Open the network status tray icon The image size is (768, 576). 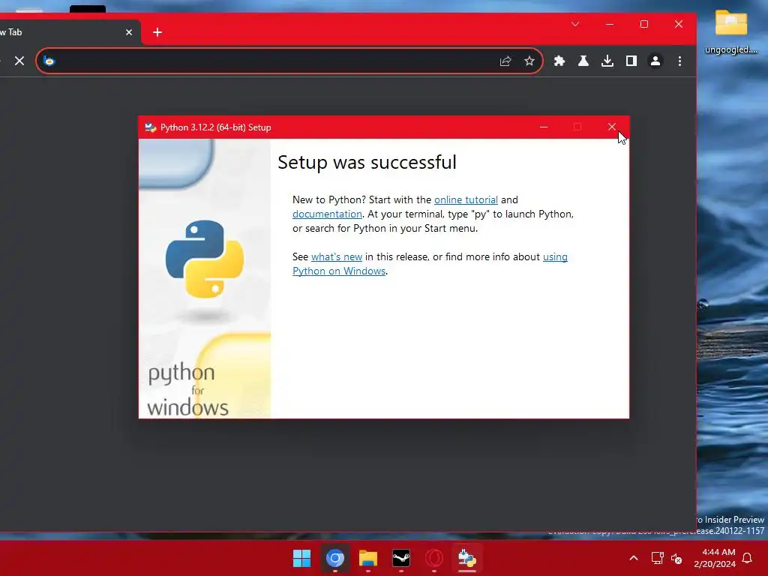[x=657, y=558]
